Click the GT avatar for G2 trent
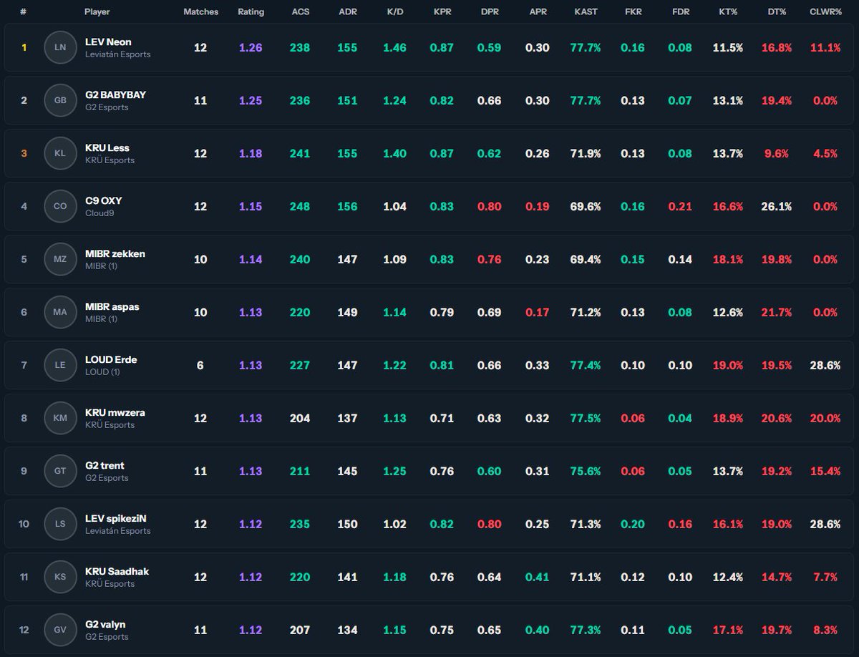The width and height of the screenshot is (859, 657). tap(60, 471)
